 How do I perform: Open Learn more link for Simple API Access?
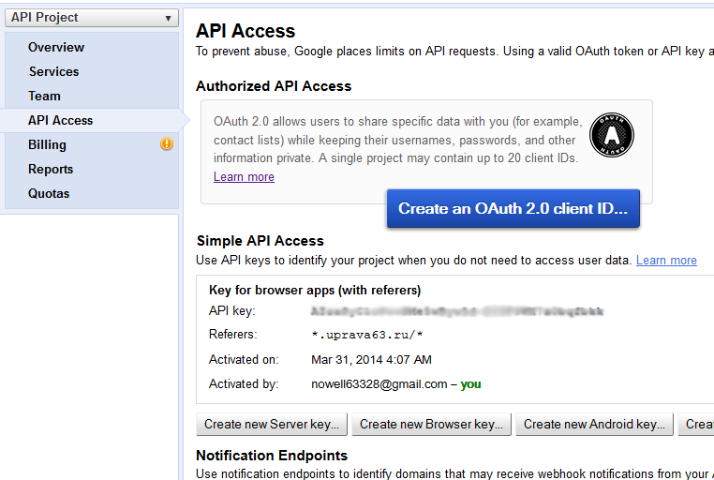tap(666, 261)
